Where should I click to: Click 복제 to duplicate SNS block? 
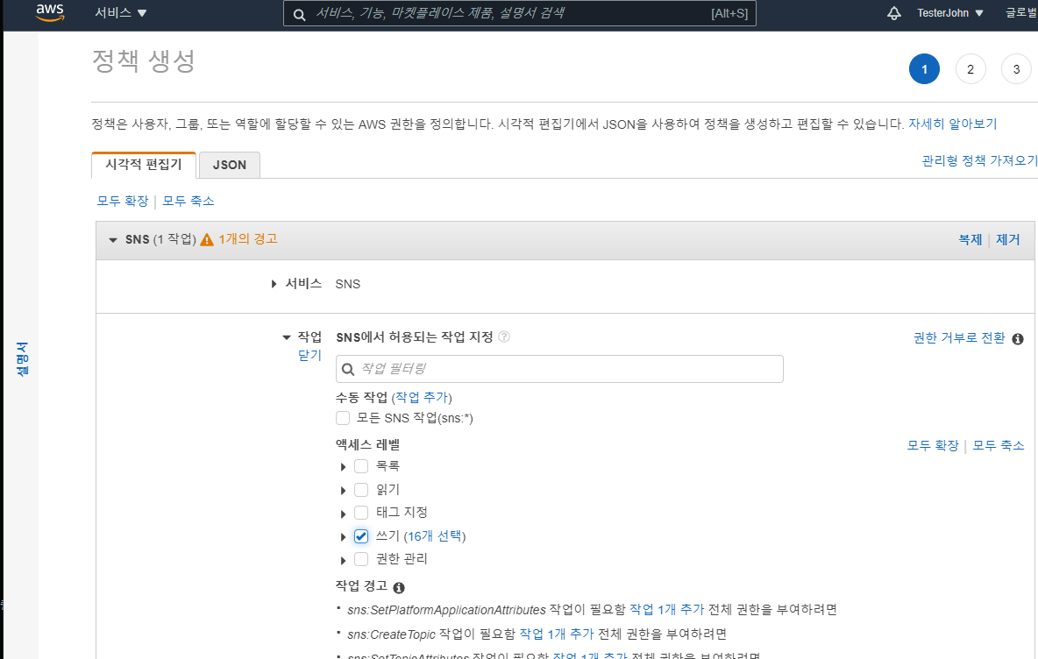click(x=970, y=239)
